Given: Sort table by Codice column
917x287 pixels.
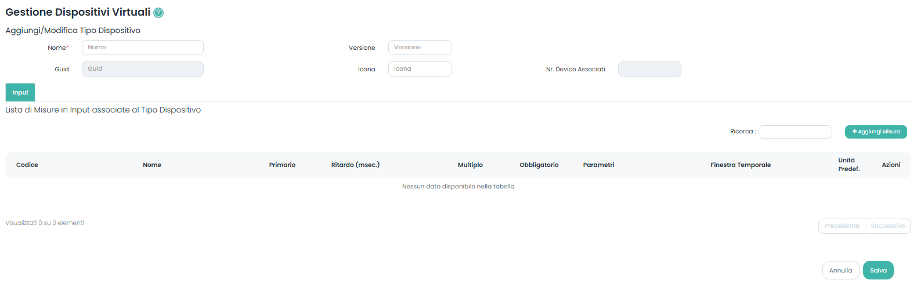Looking at the screenshot, I should coord(27,165).
